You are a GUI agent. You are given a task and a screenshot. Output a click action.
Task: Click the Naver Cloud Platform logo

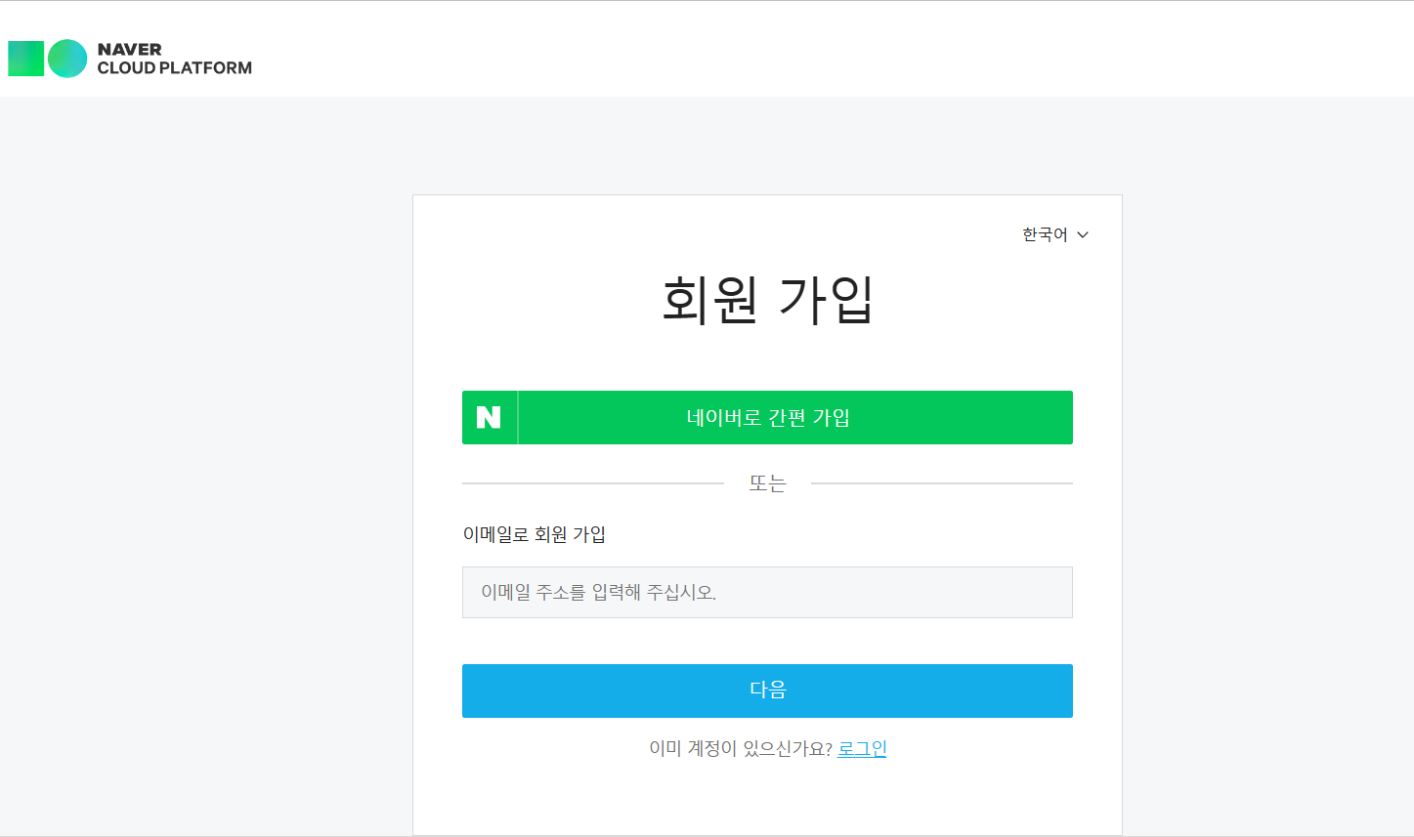[130, 59]
